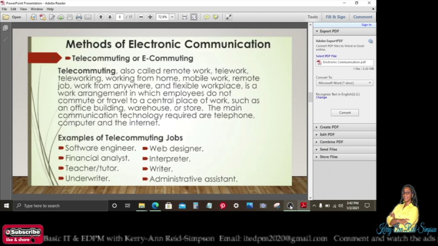Click the Send by email envelope icon
The image size is (438, 246).
(88, 17)
